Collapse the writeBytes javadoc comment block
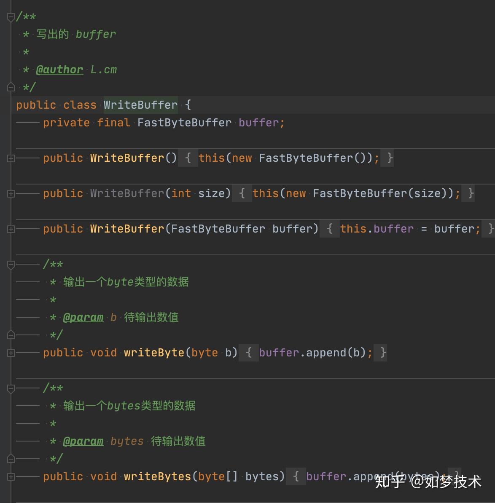This screenshot has height=503, width=495. [11, 389]
